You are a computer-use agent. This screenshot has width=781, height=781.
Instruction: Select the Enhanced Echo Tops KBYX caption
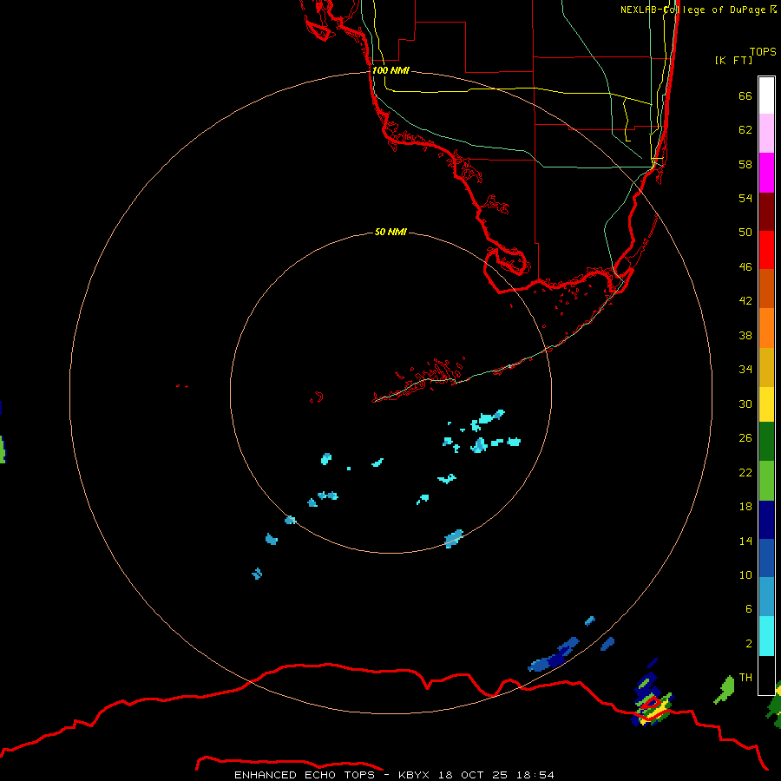tap(394, 775)
